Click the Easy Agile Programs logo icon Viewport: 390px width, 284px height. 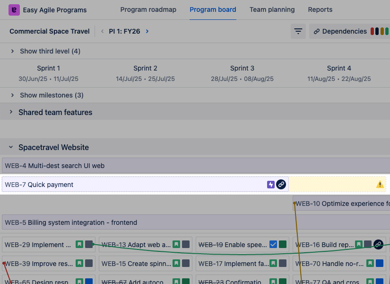click(14, 9)
